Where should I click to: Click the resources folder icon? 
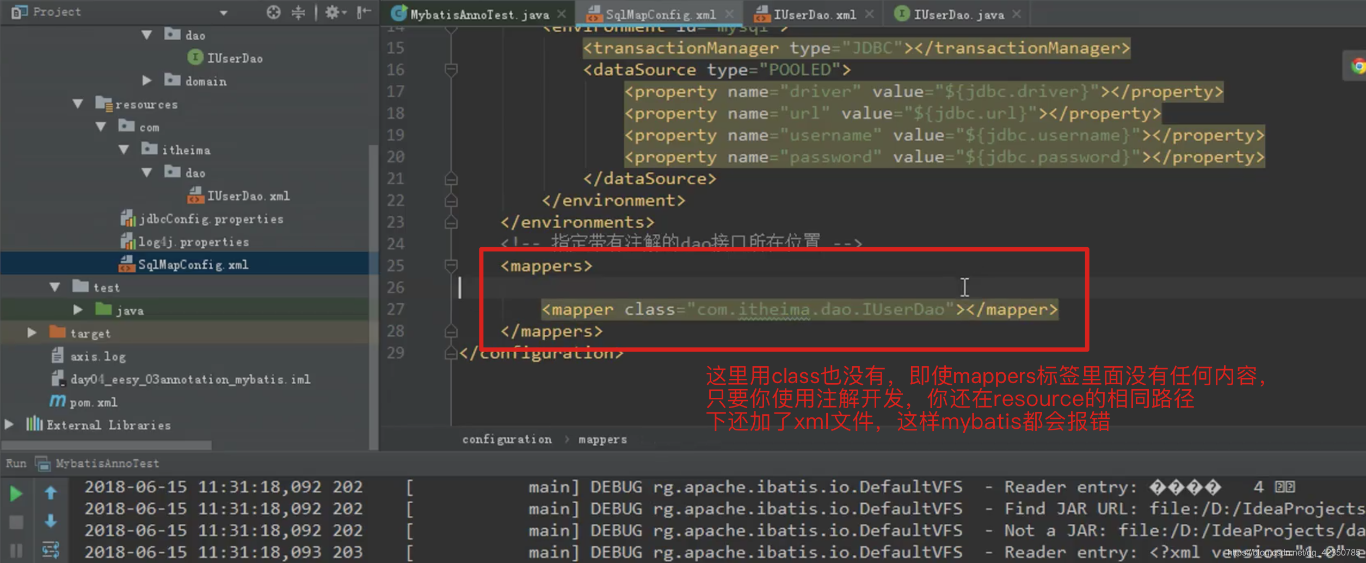coord(103,103)
